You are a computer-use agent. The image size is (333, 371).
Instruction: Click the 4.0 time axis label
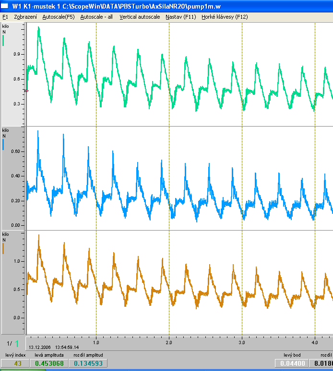(x=315, y=342)
